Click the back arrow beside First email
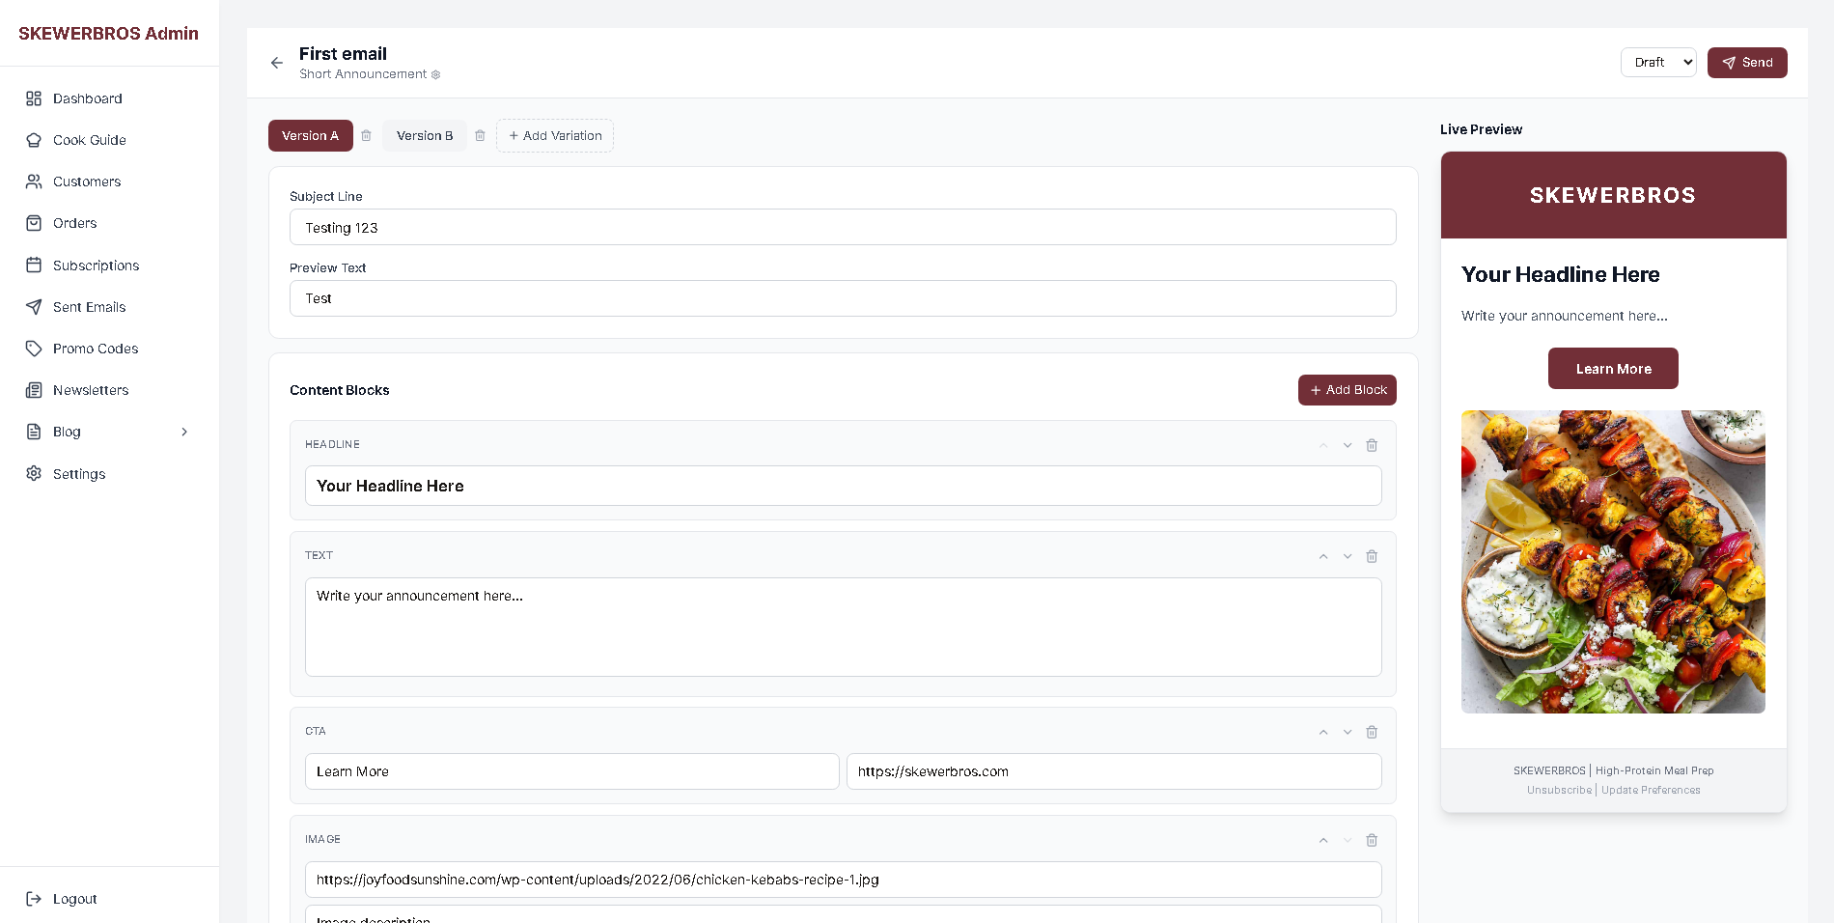 (277, 63)
